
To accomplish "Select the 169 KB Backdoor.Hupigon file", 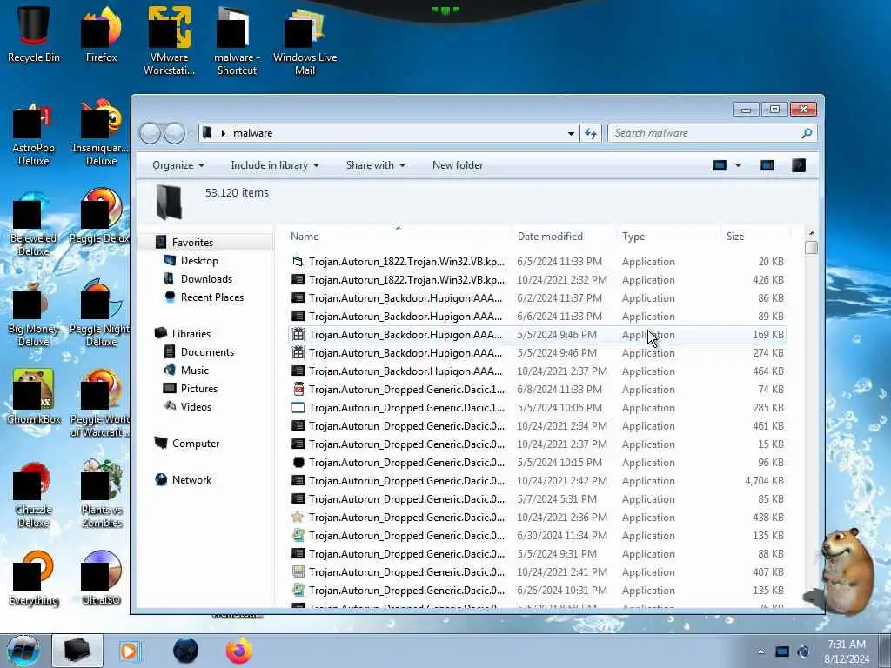I will pyautogui.click(x=537, y=335).
